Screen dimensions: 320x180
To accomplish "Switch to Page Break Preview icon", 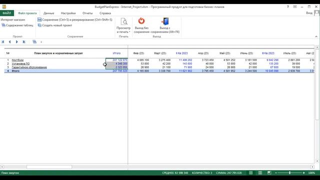I will click(x=269, y=173).
